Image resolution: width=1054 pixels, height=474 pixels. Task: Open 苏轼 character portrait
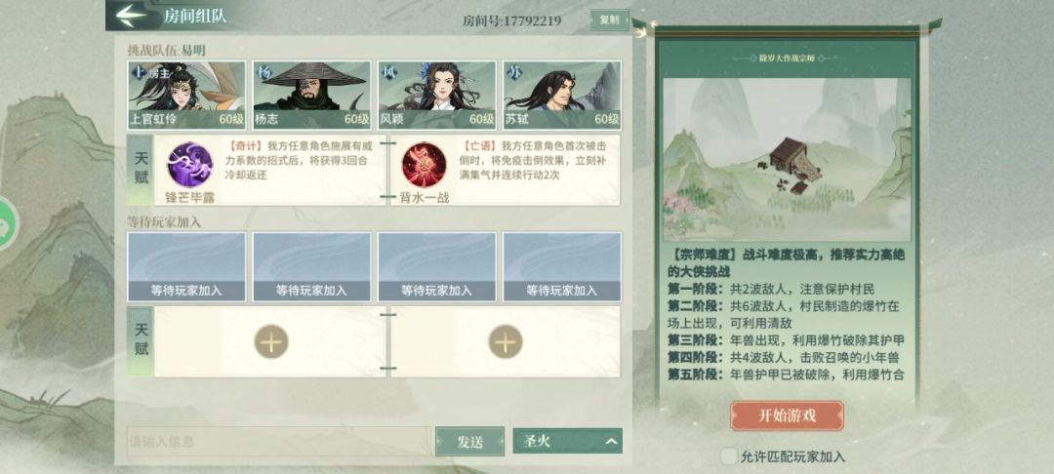tap(562, 96)
